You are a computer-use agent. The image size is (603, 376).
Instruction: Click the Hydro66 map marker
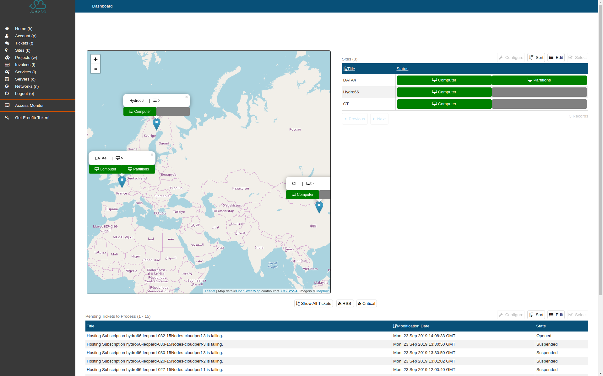pyautogui.click(x=156, y=124)
